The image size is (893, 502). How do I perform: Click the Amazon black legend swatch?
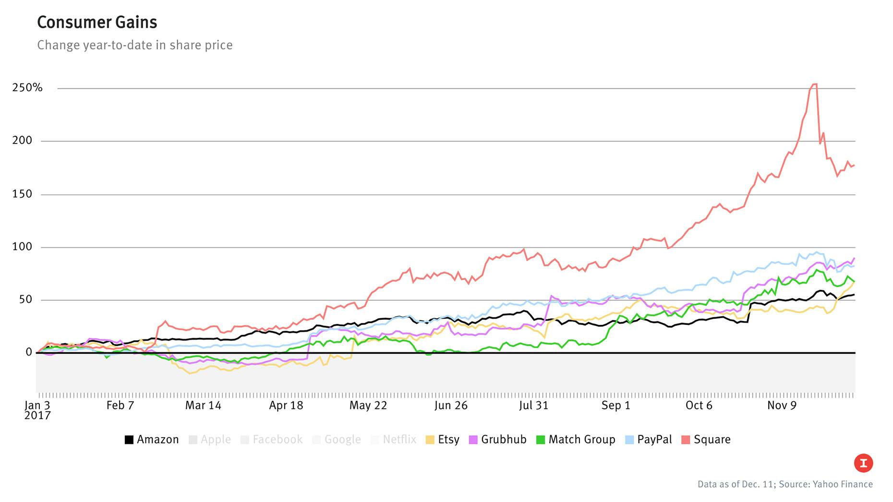129,440
